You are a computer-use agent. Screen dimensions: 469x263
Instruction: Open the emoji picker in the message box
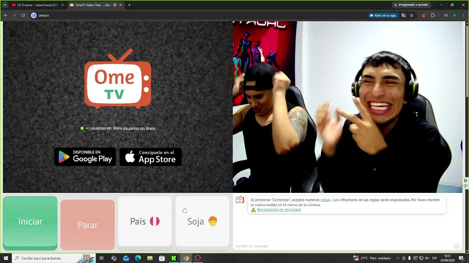pos(456,246)
